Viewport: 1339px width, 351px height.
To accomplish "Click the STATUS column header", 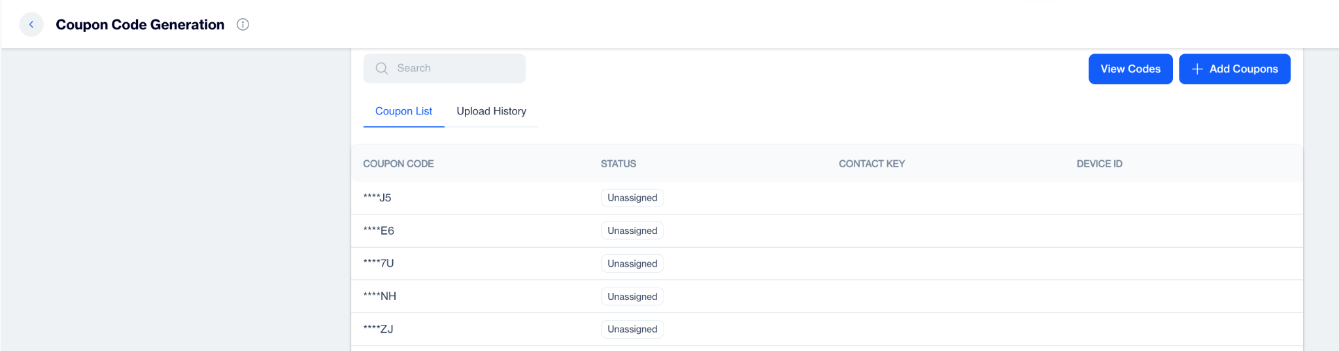I will click(618, 163).
